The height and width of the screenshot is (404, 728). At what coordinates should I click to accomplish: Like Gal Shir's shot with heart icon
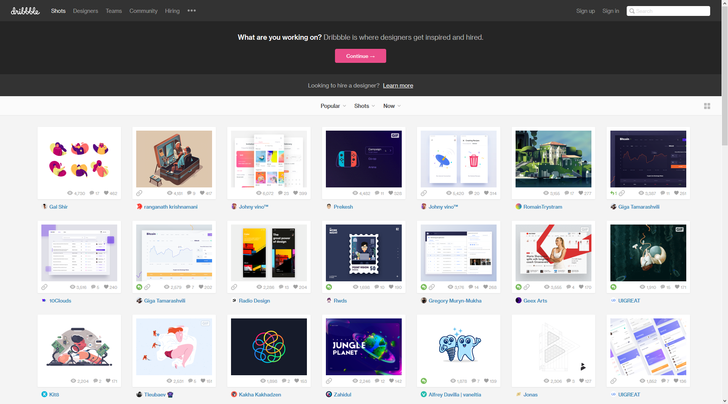[106, 193]
